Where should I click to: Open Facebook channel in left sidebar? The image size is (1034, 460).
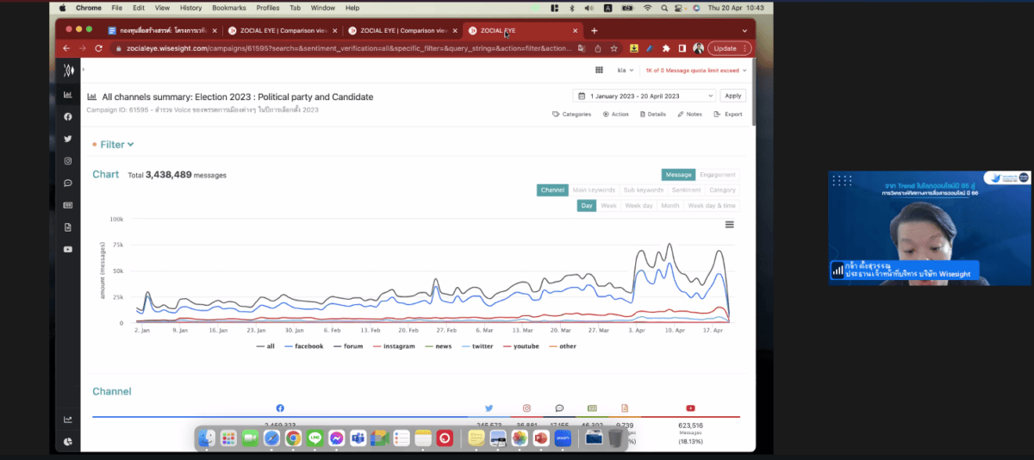[68, 116]
